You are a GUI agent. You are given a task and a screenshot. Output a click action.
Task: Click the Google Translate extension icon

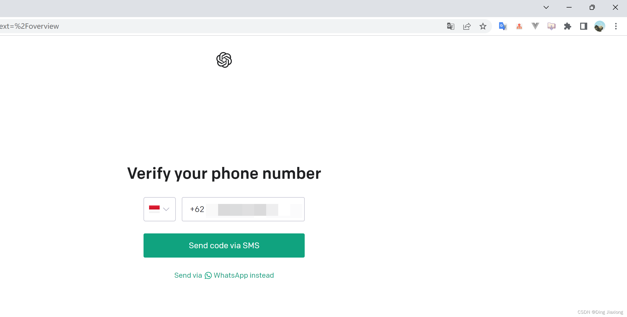point(503,26)
